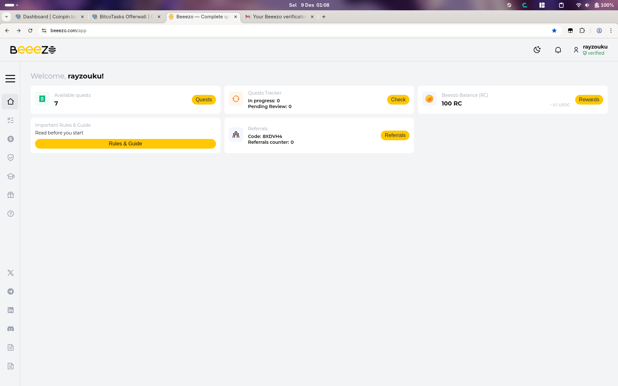Click the referral code 8XDVH4 text
The width and height of the screenshot is (618, 386).
pyautogui.click(x=272, y=136)
